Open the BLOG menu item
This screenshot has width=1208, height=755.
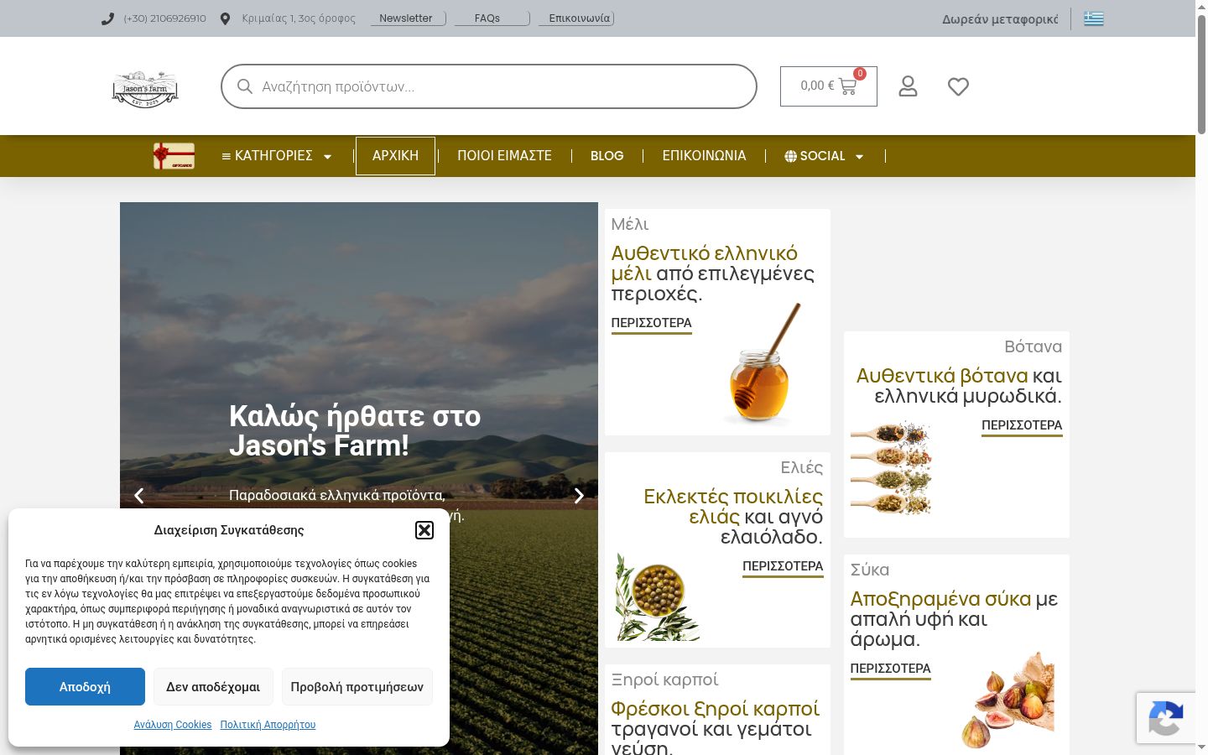[x=607, y=156]
